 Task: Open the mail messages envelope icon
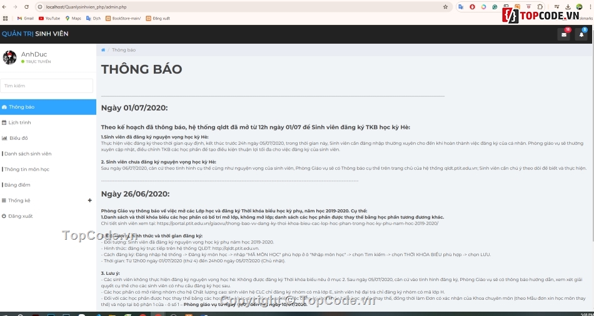click(564, 34)
